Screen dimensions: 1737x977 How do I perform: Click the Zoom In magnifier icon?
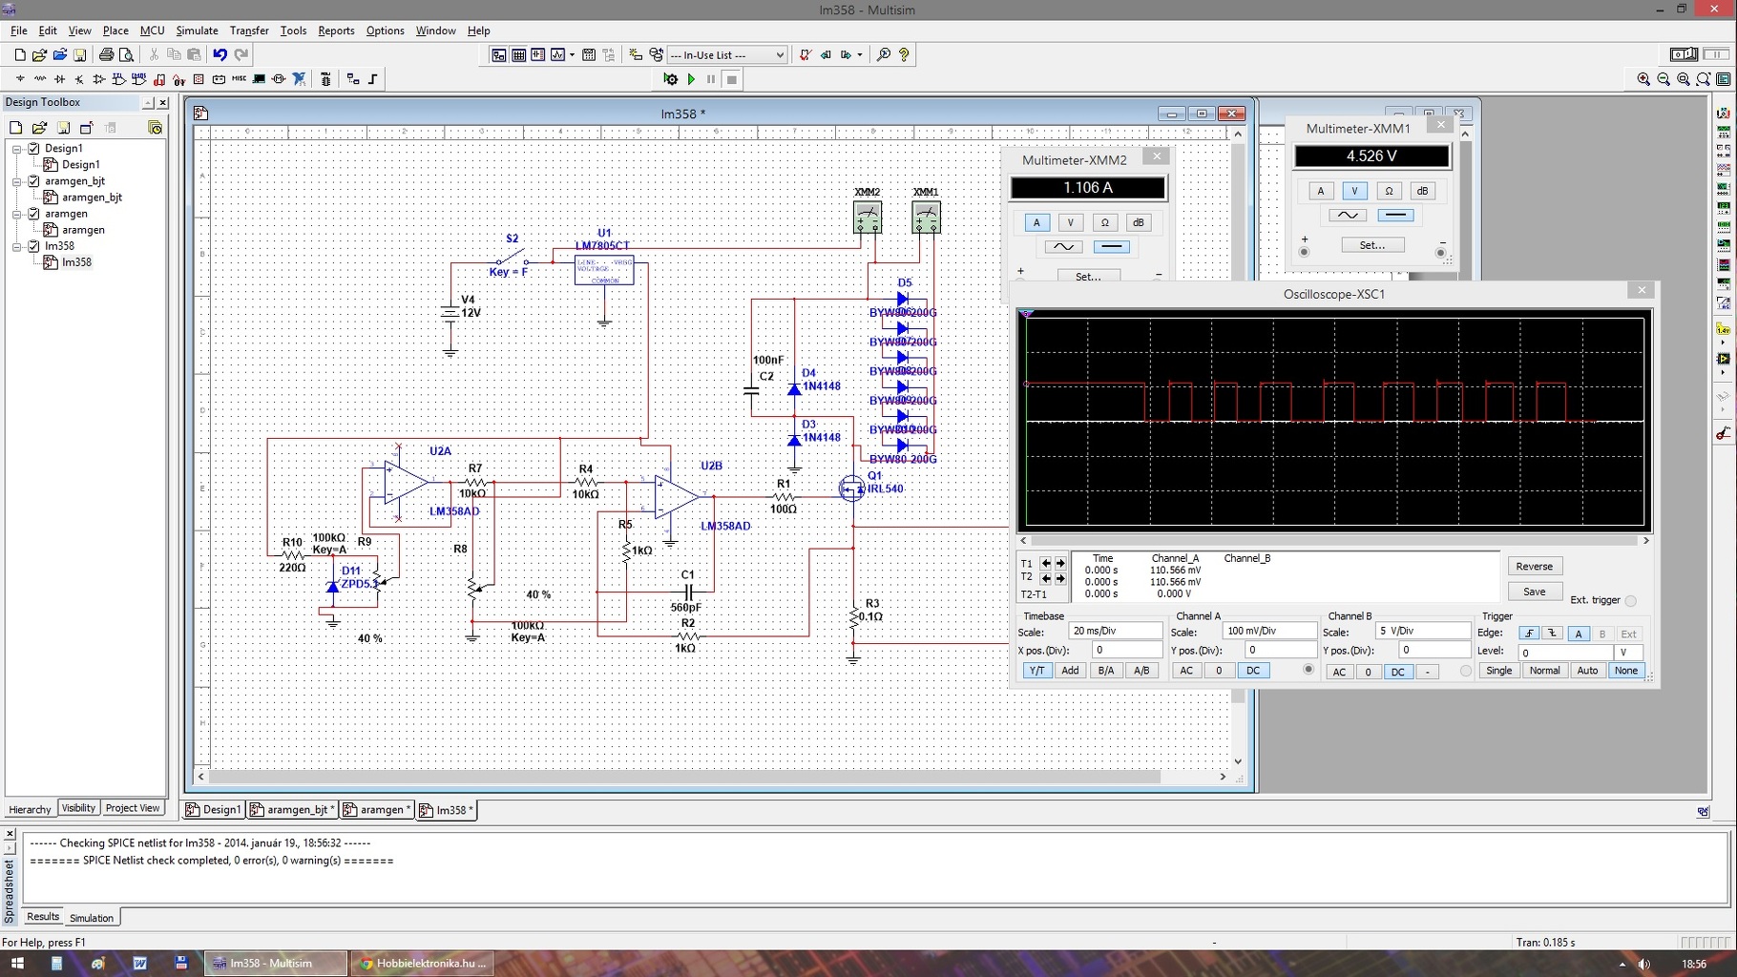coord(1643,79)
